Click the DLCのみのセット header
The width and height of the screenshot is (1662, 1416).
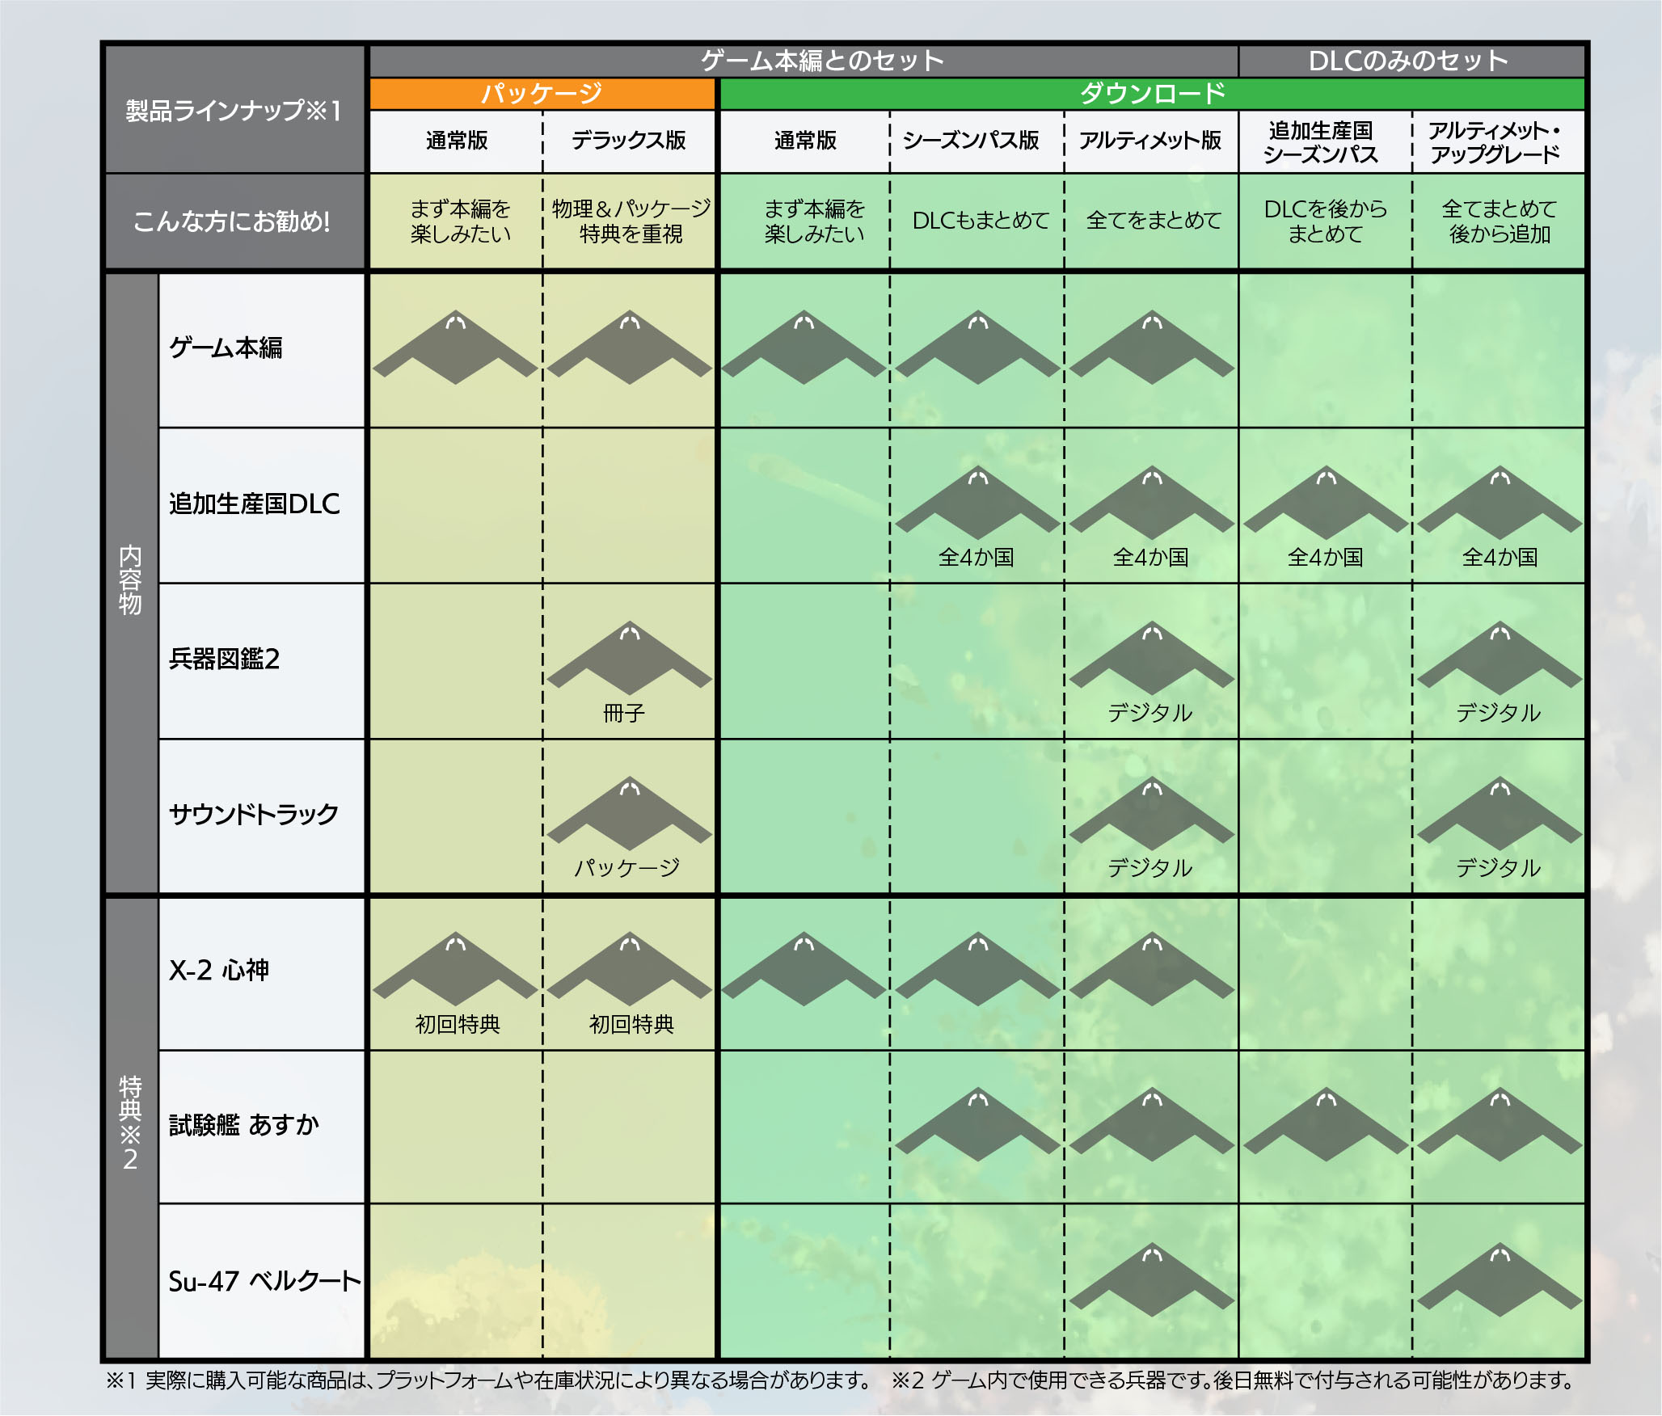pos(1408,61)
